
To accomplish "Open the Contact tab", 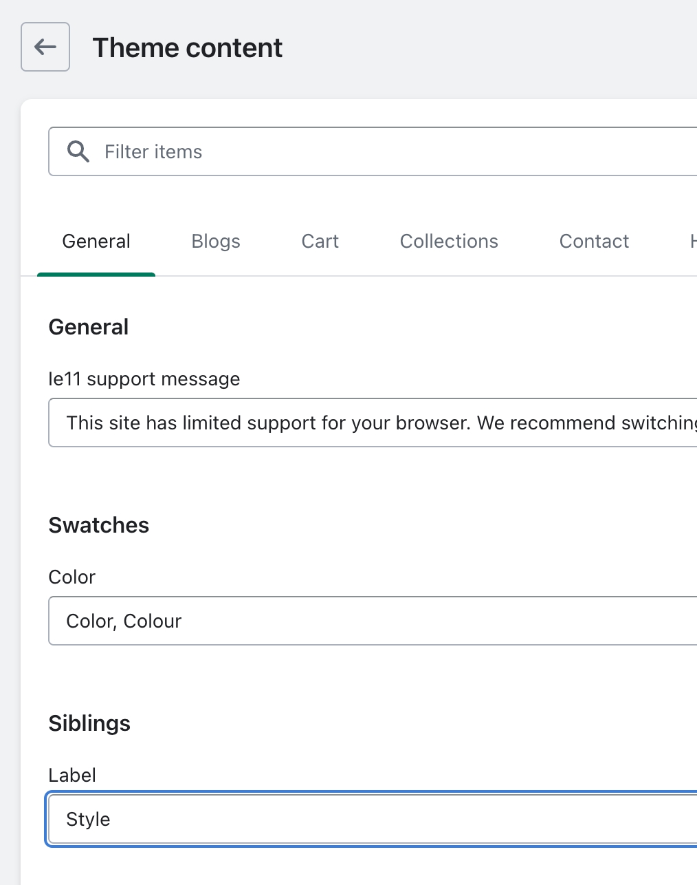I will [594, 242].
